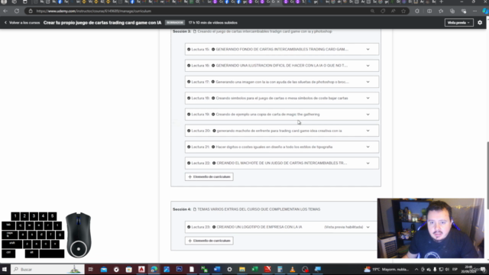Select Lectura 21 Hacer digitos title
Screen dimensions: 489x275
click(274, 147)
